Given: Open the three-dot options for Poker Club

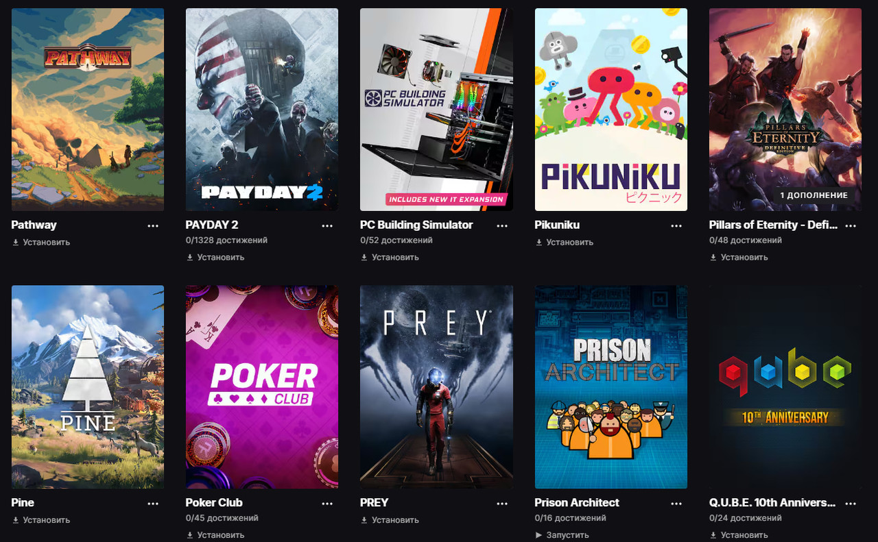Looking at the screenshot, I should pyautogui.click(x=327, y=503).
